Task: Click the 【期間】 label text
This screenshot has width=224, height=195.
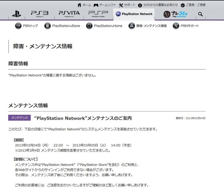Action: [19, 140]
